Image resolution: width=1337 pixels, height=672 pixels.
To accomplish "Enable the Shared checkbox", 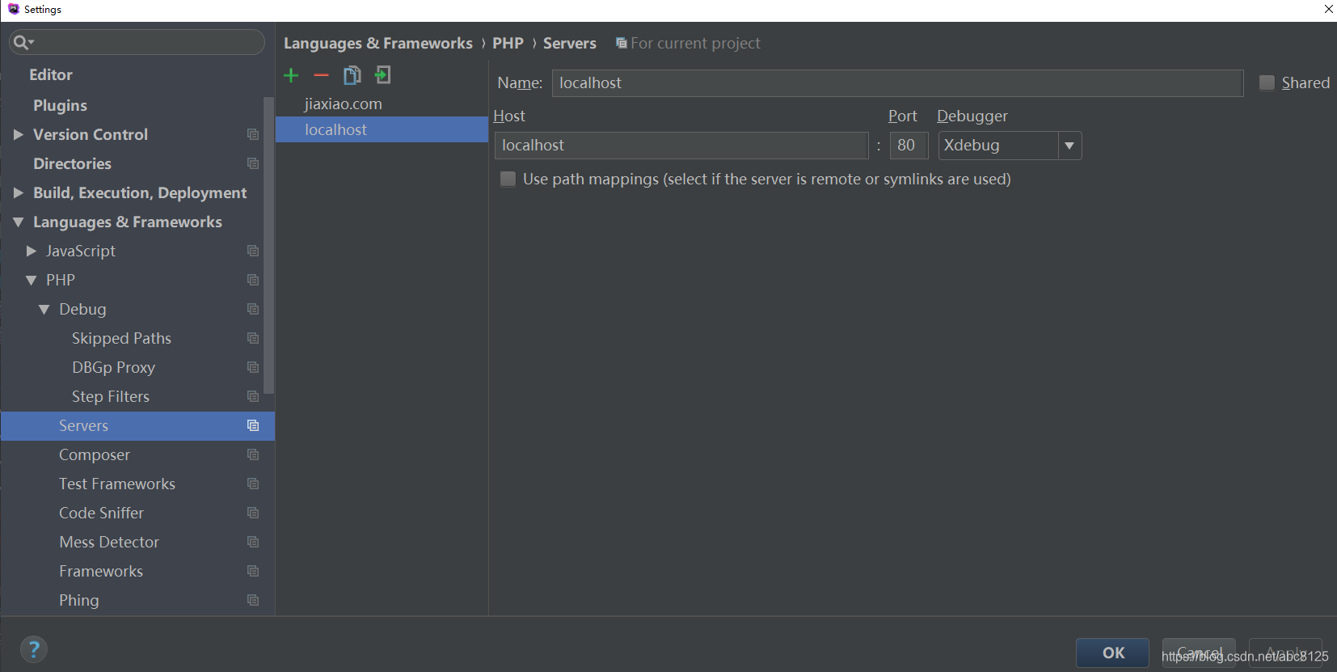I will pos(1267,82).
